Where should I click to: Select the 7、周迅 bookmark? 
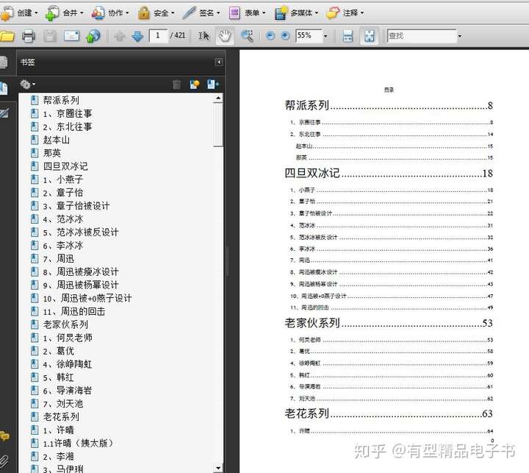[x=58, y=258]
